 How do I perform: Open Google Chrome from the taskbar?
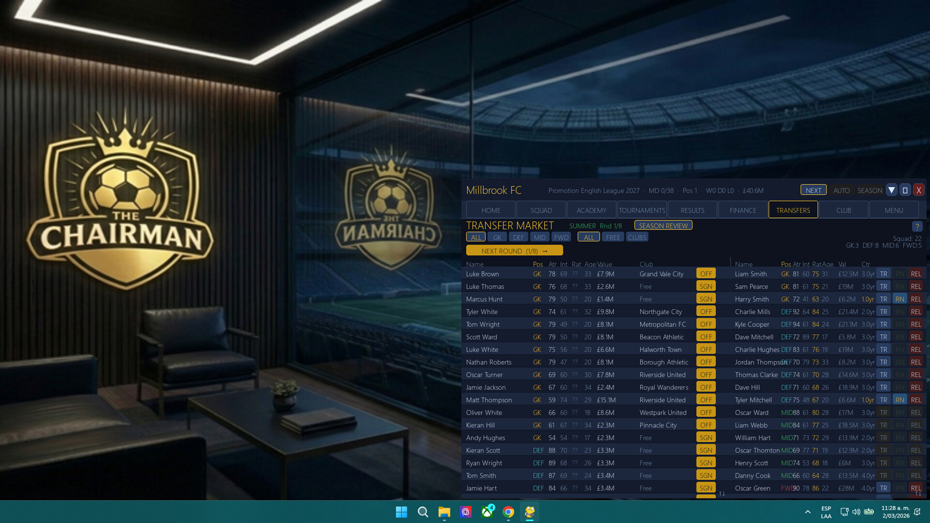click(509, 512)
